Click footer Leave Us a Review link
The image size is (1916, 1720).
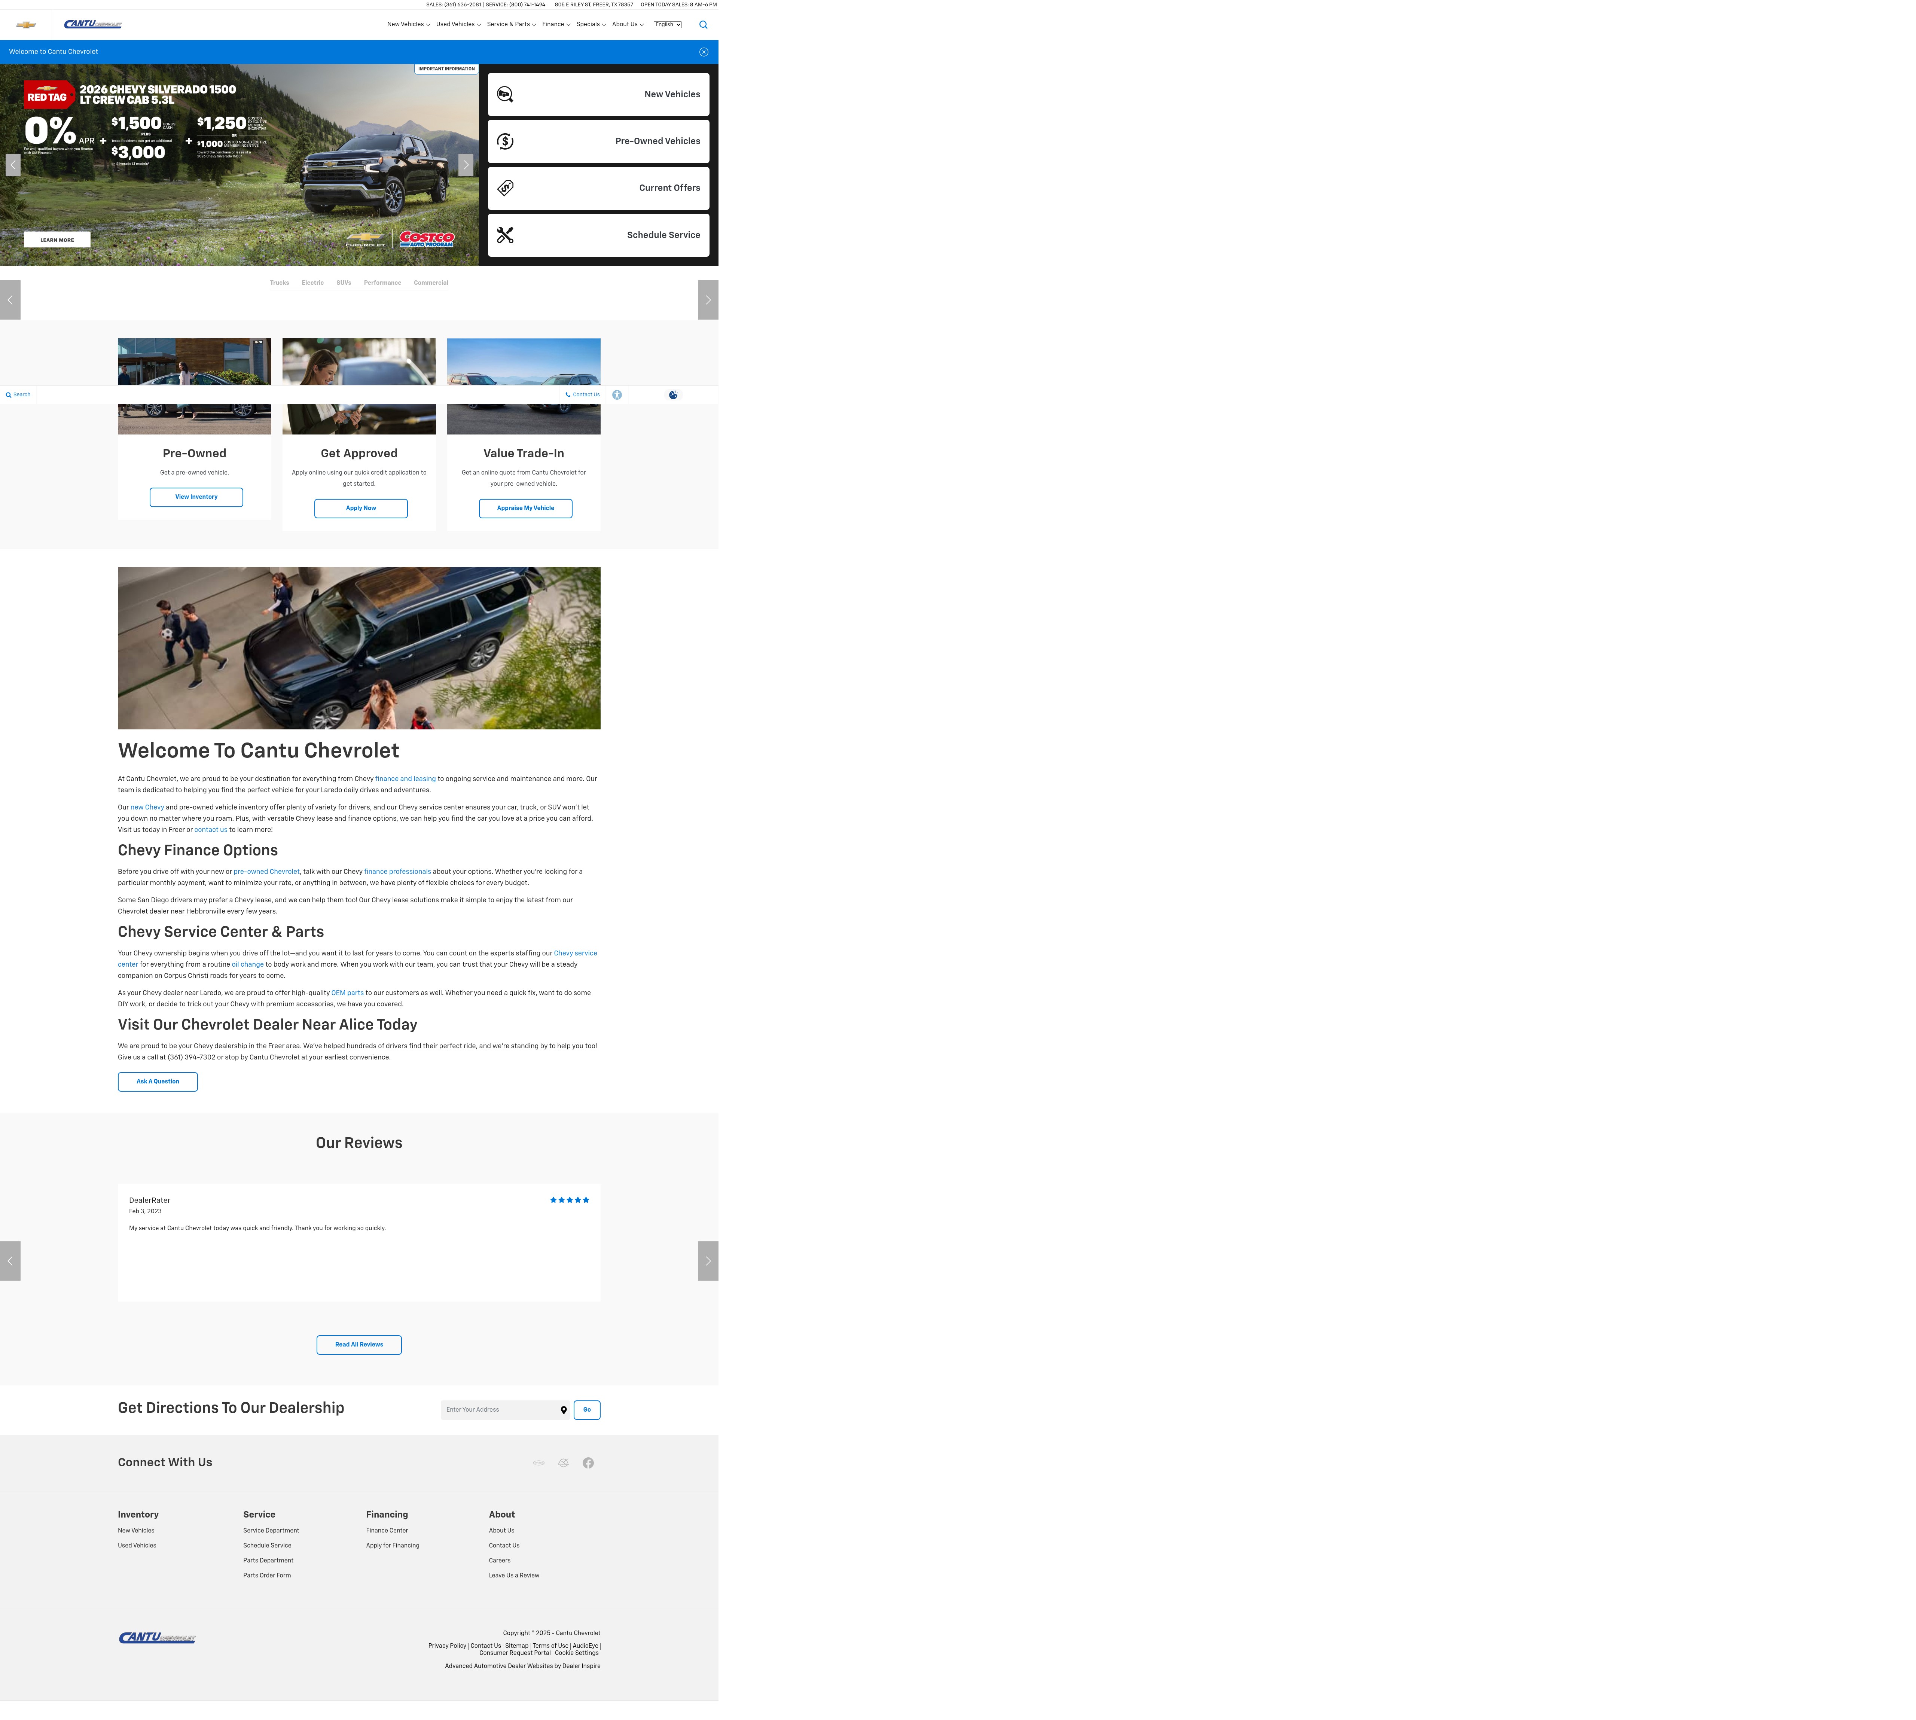point(514,1576)
